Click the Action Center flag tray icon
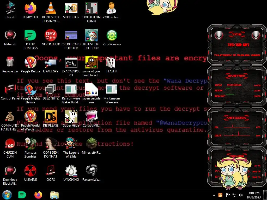Screen dimensions: 267x200 pos(228,195)
